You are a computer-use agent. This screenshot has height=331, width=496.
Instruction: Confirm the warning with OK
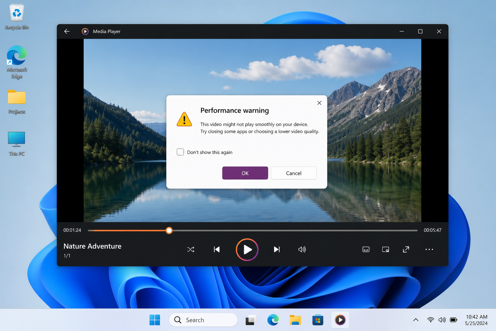pos(245,173)
